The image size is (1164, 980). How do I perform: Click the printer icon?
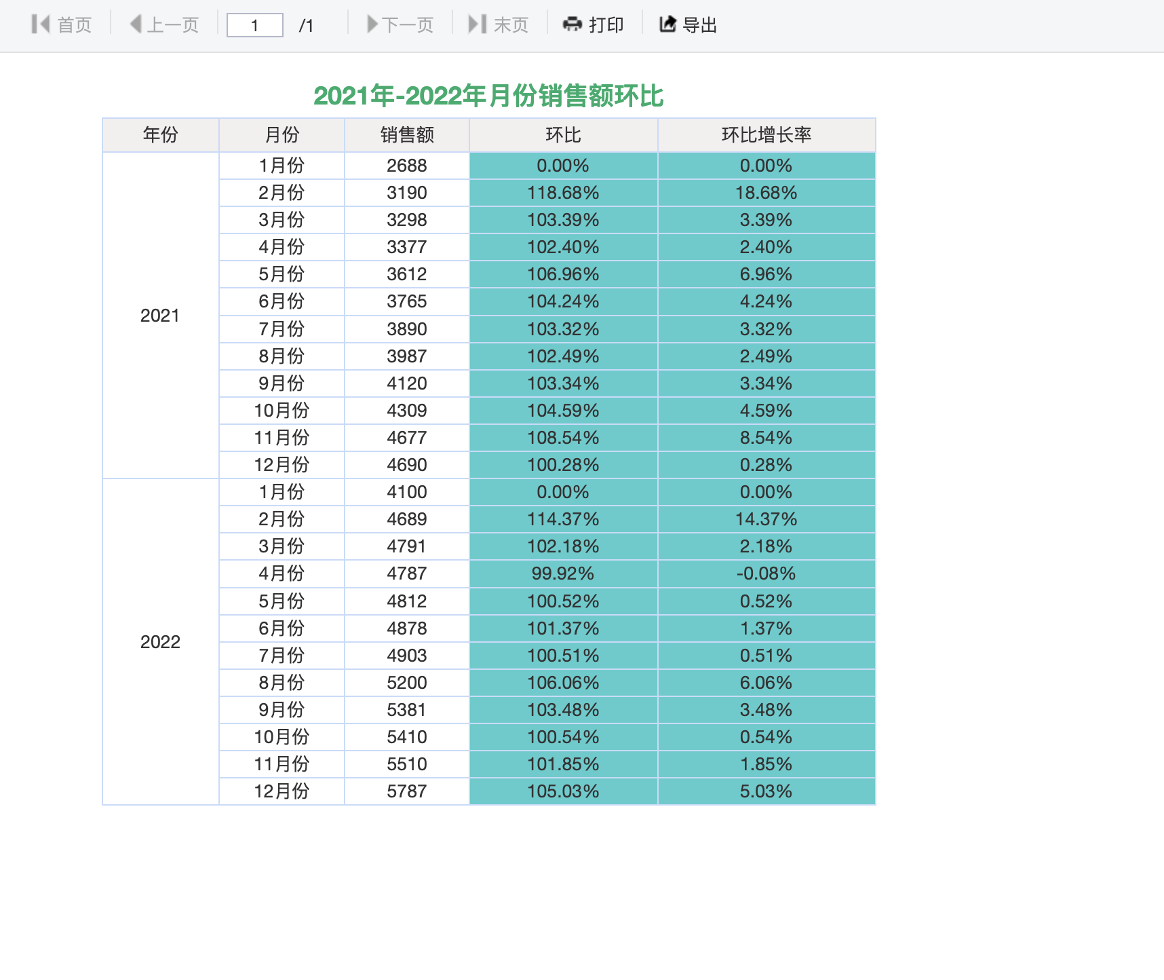pos(573,24)
